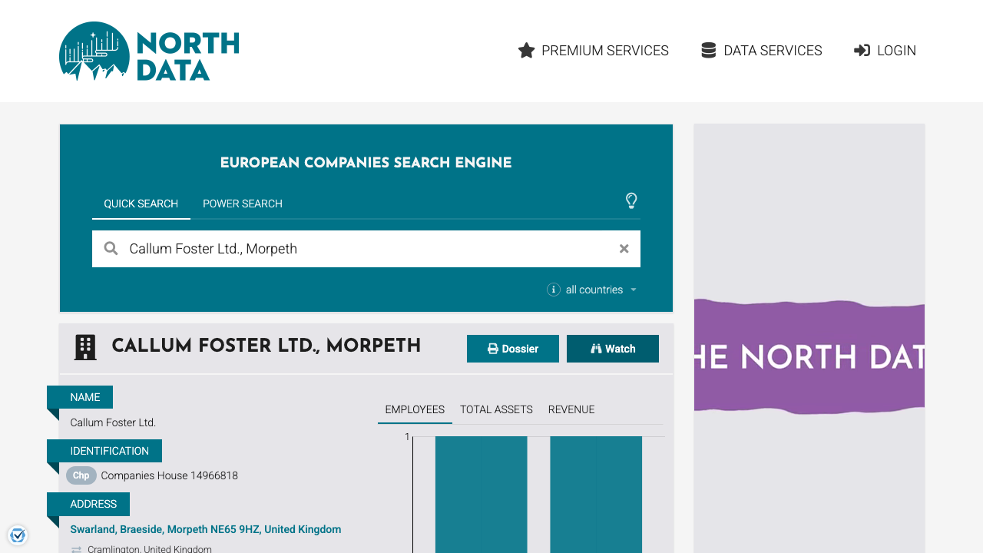Open the Total Assets chart tab
The height and width of the screenshot is (553, 983).
495,409
